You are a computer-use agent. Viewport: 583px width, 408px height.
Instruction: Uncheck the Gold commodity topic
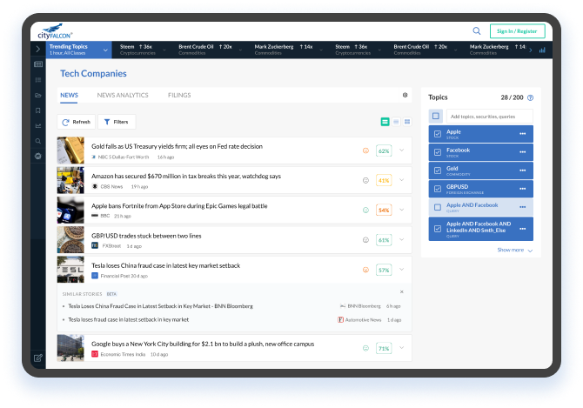point(438,171)
